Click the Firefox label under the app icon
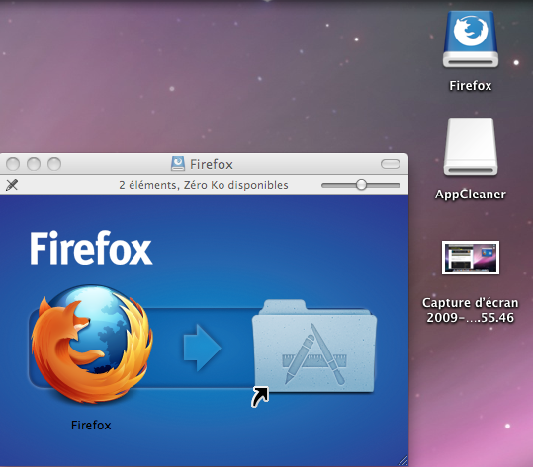This screenshot has width=533, height=467. (91, 425)
